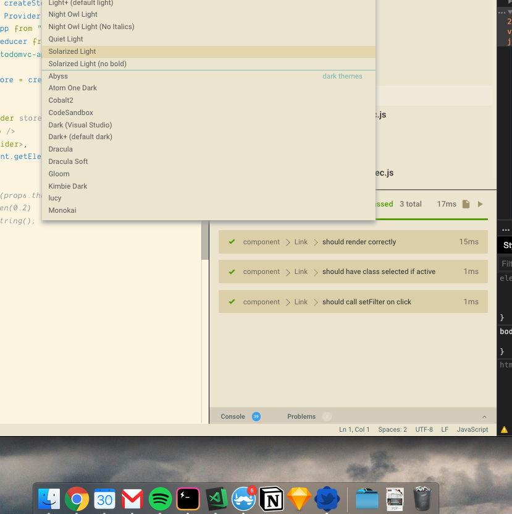Switch to the Console tab

pos(233,417)
